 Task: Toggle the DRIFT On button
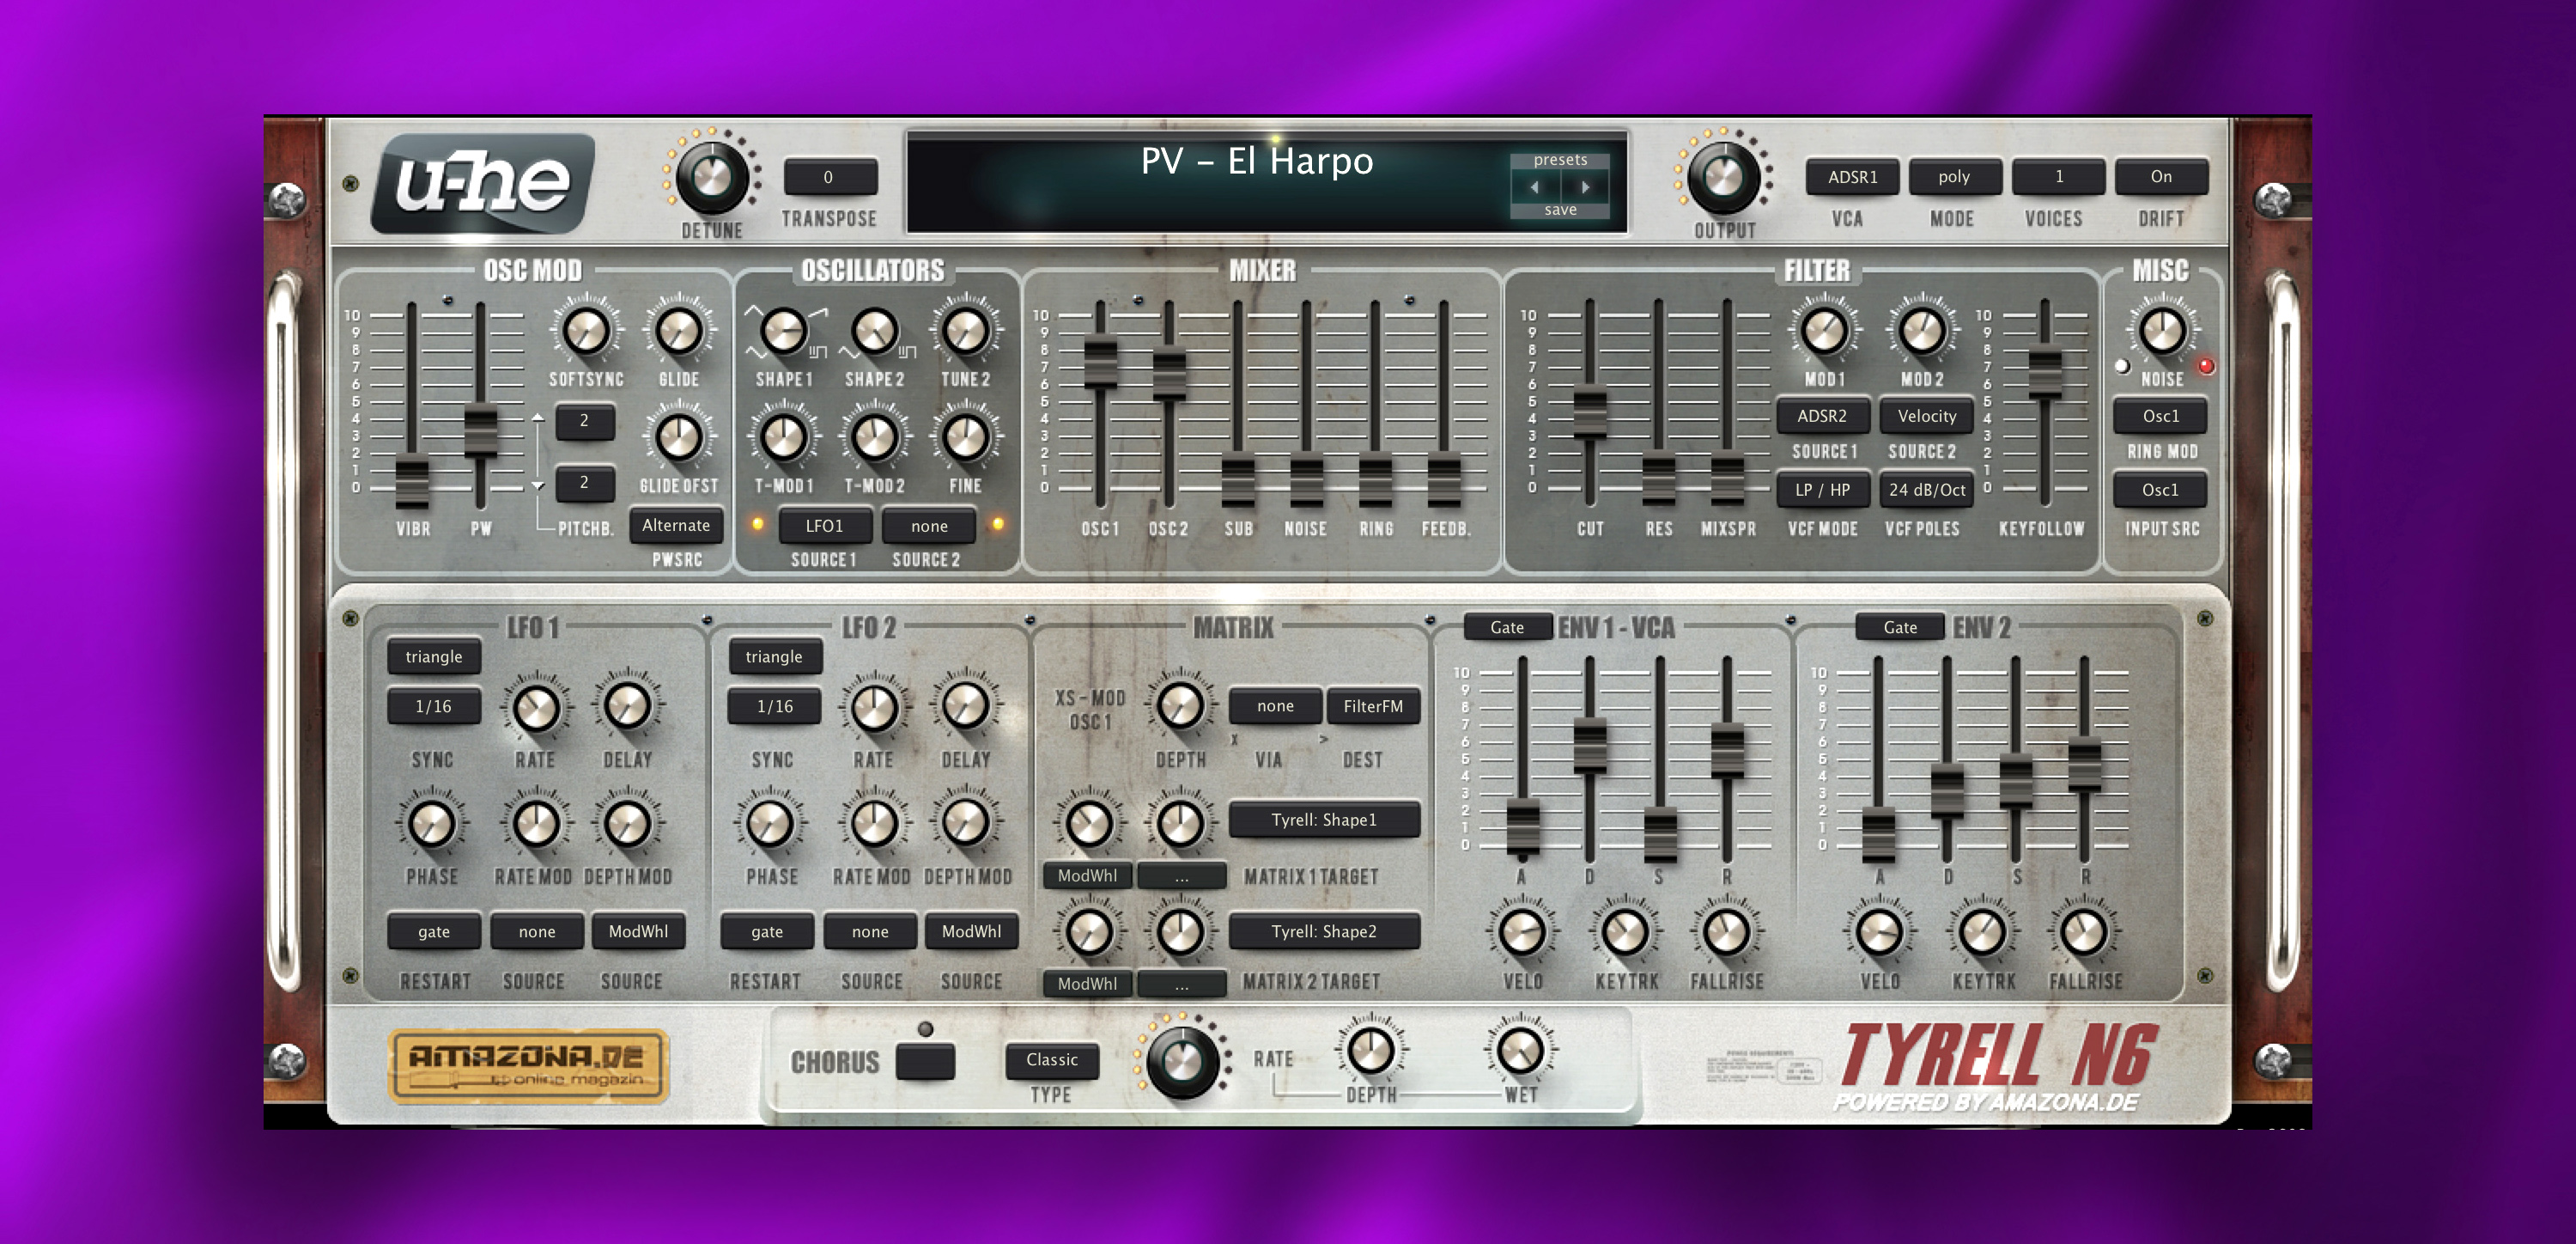point(2161,177)
